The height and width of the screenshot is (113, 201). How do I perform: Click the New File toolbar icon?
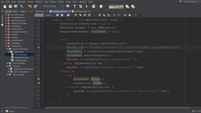[5, 6]
